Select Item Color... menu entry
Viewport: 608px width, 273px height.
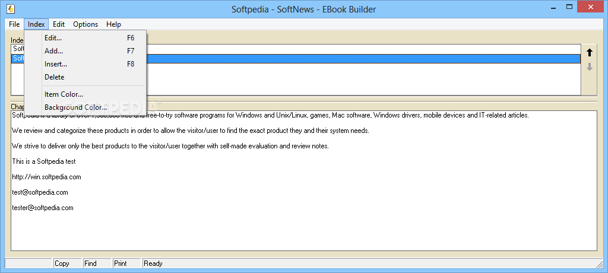pos(85,94)
